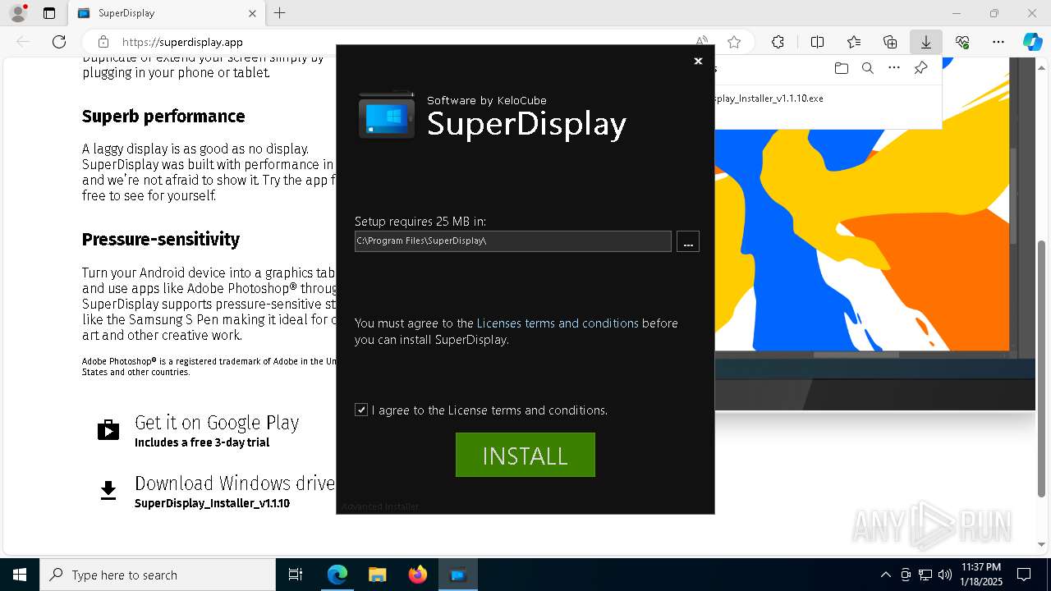Pin the downloads panel
Image resolution: width=1051 pixels, height=591 pixels.
(920, 68)
